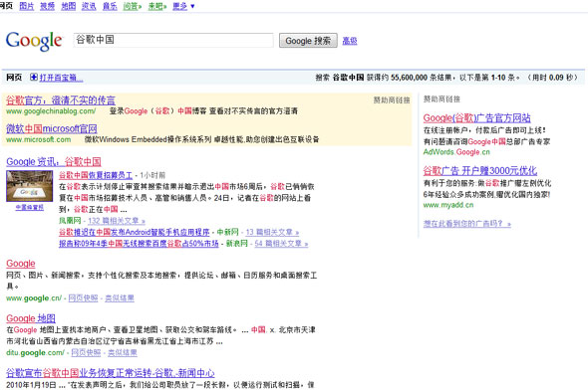Click the www.microsoft.com URL text
The width and height of the screenshot is (588, 391).
click(38, 139)
